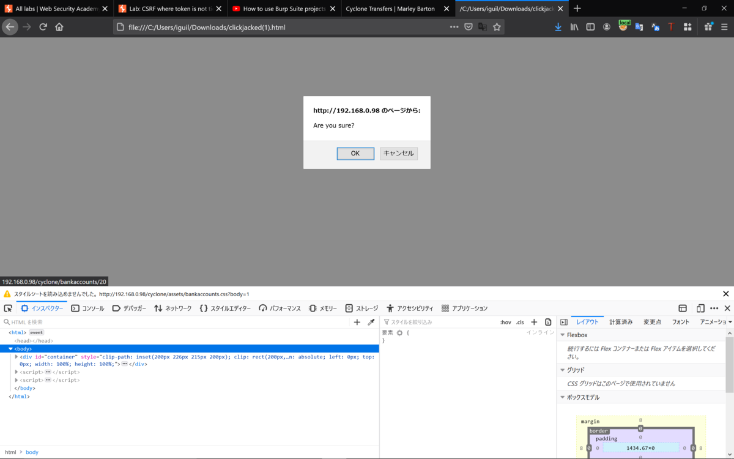This screenshot has height=459, width=734.
Task: Collapse the Flexbox section
Action: click(563, 335)
